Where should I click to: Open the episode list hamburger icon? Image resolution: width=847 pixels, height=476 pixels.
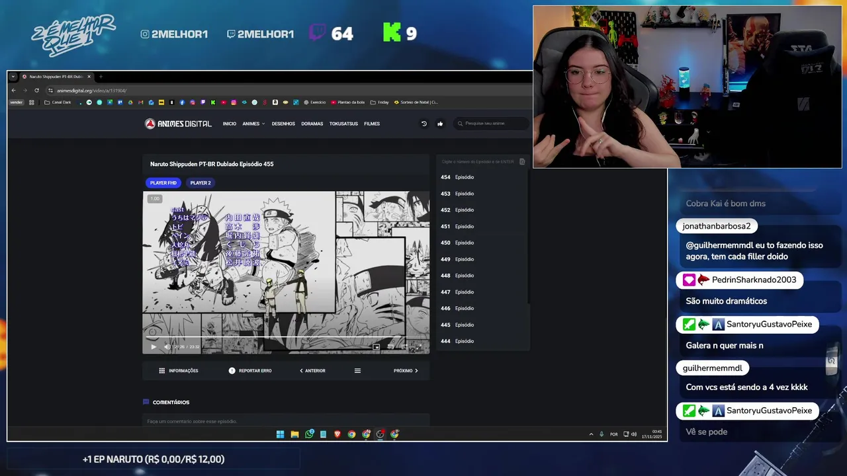click(357, 371)
